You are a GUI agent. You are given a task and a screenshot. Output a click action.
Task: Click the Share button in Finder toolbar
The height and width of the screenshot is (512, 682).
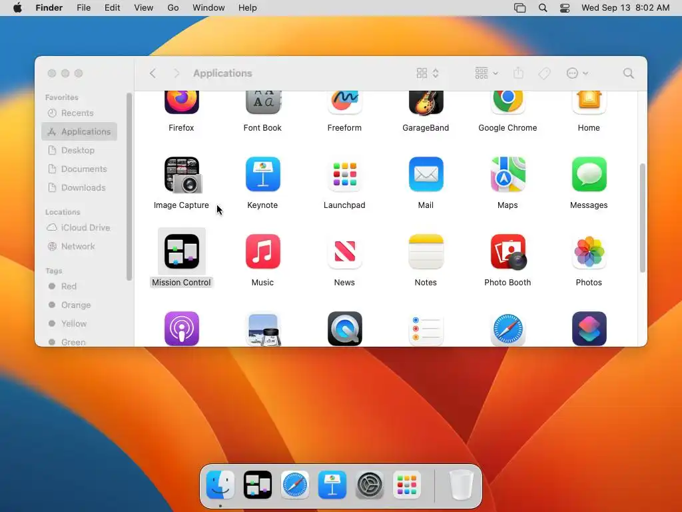point(518,73)
